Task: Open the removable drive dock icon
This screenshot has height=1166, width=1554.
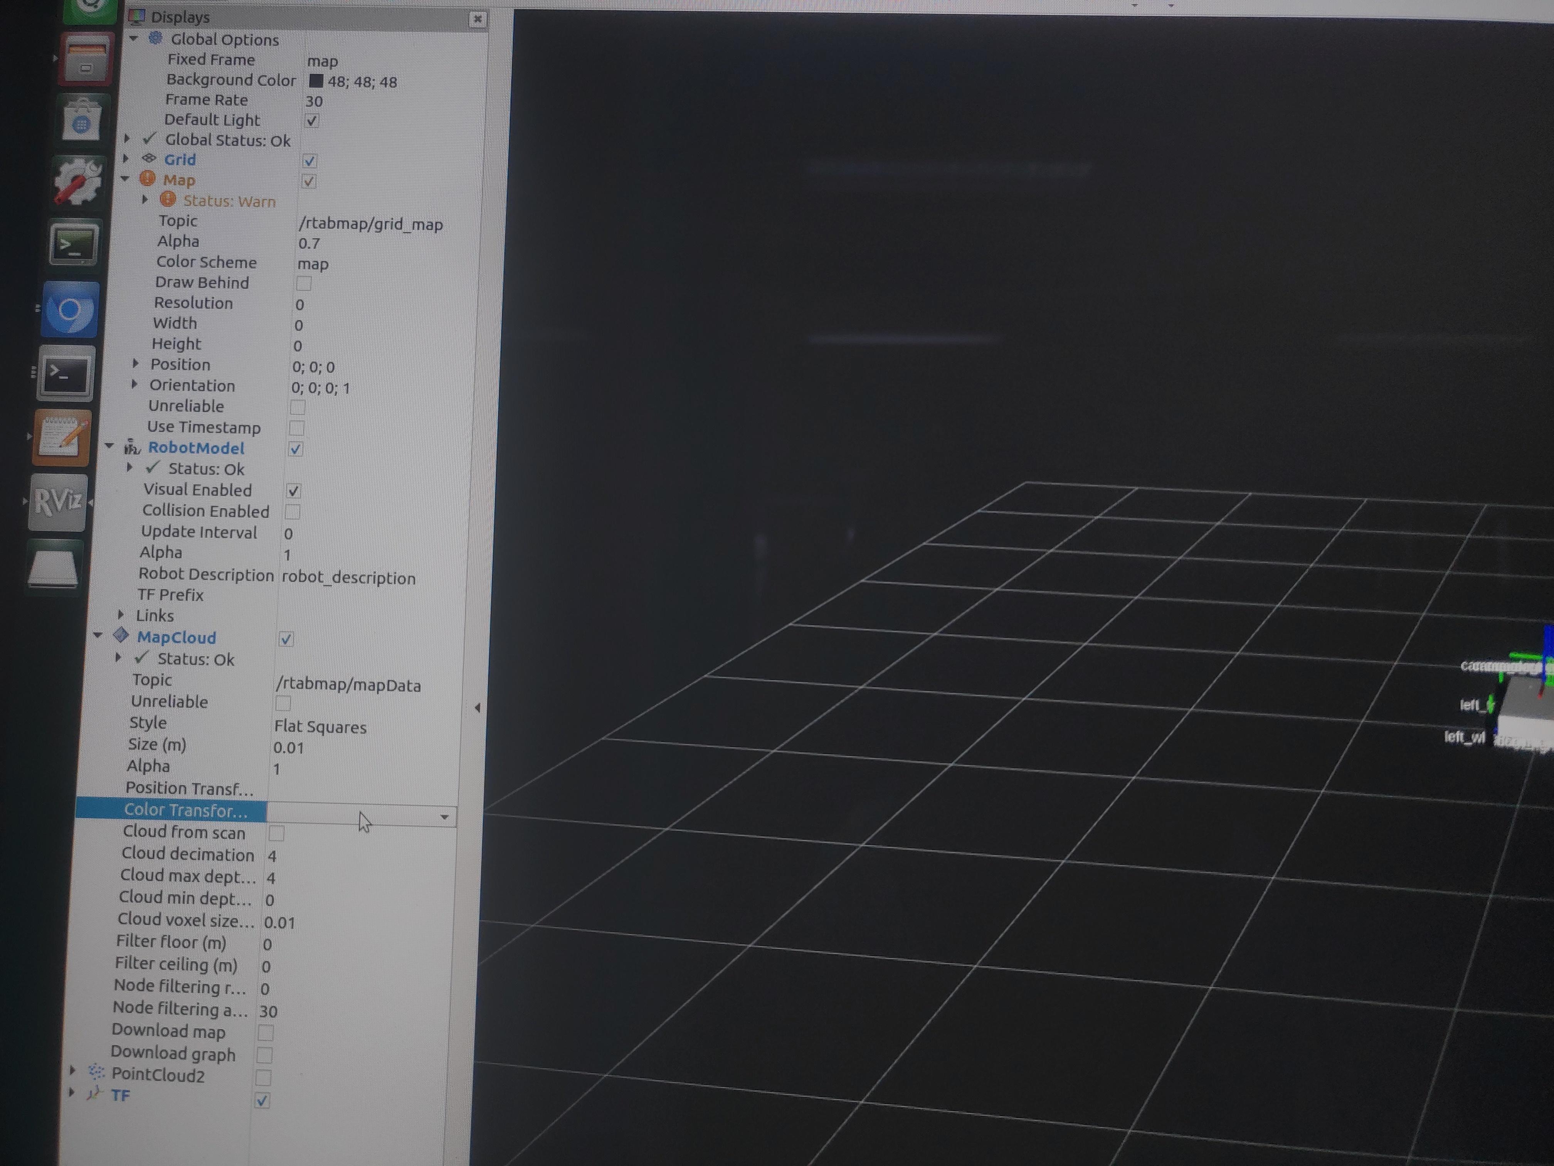Action: pyautogui.click(x=54, y=566)
